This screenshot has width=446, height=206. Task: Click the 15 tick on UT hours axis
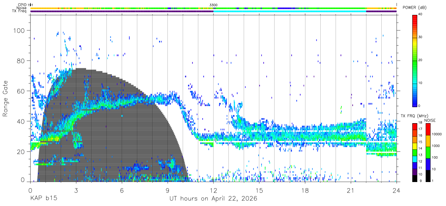click(259, 190)
